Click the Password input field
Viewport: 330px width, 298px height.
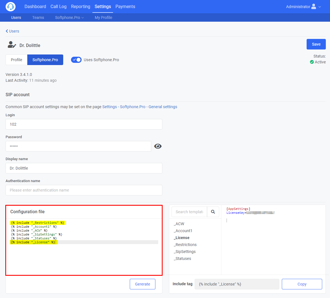click(x=78, y=146)
